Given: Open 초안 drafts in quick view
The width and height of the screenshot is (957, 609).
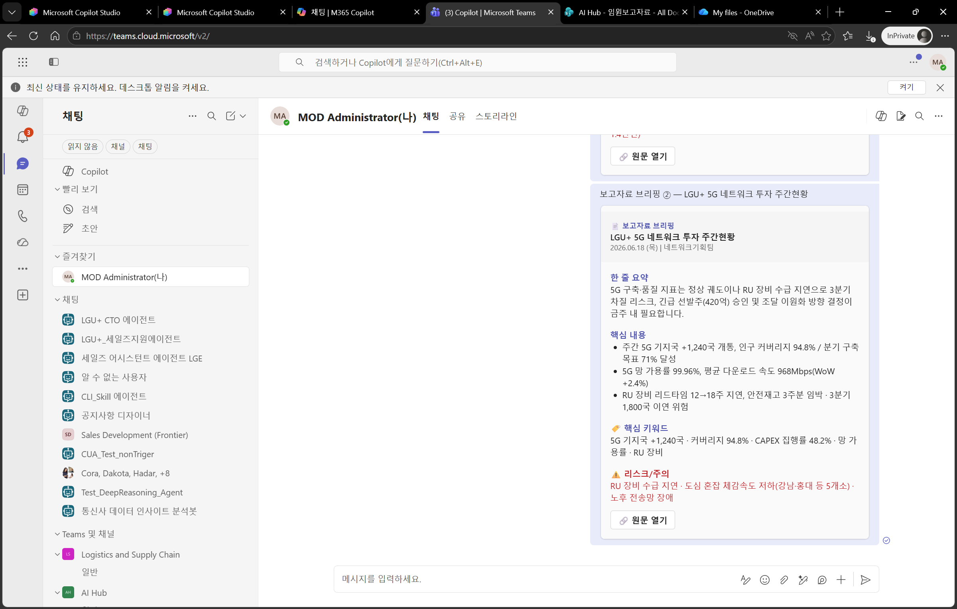Looking at the screenshot, I should (151, 228).
